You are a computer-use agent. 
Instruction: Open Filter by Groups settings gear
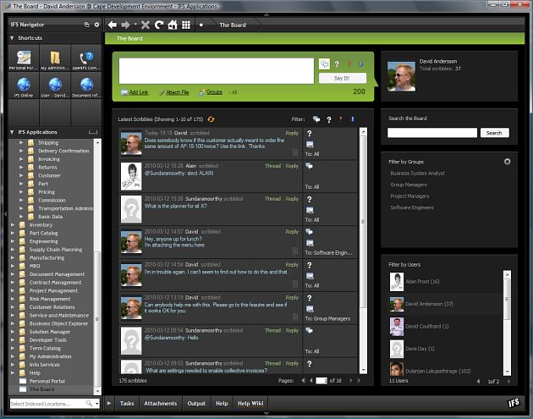507,162
